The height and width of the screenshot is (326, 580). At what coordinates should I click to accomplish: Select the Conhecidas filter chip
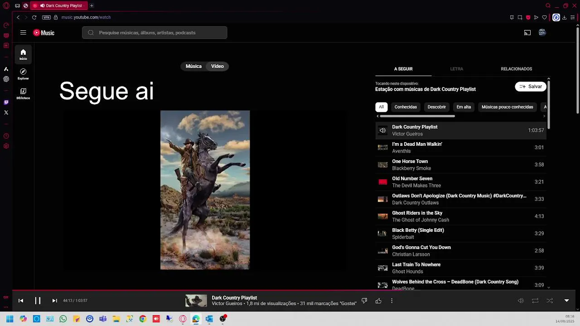click(406, 107)
